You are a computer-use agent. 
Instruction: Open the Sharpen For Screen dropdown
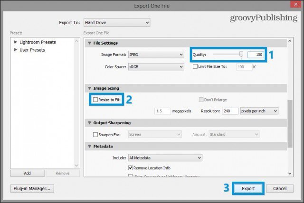click(155, 134)
